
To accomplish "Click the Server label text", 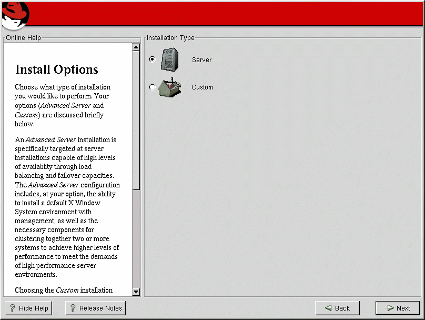I will 201,60.
